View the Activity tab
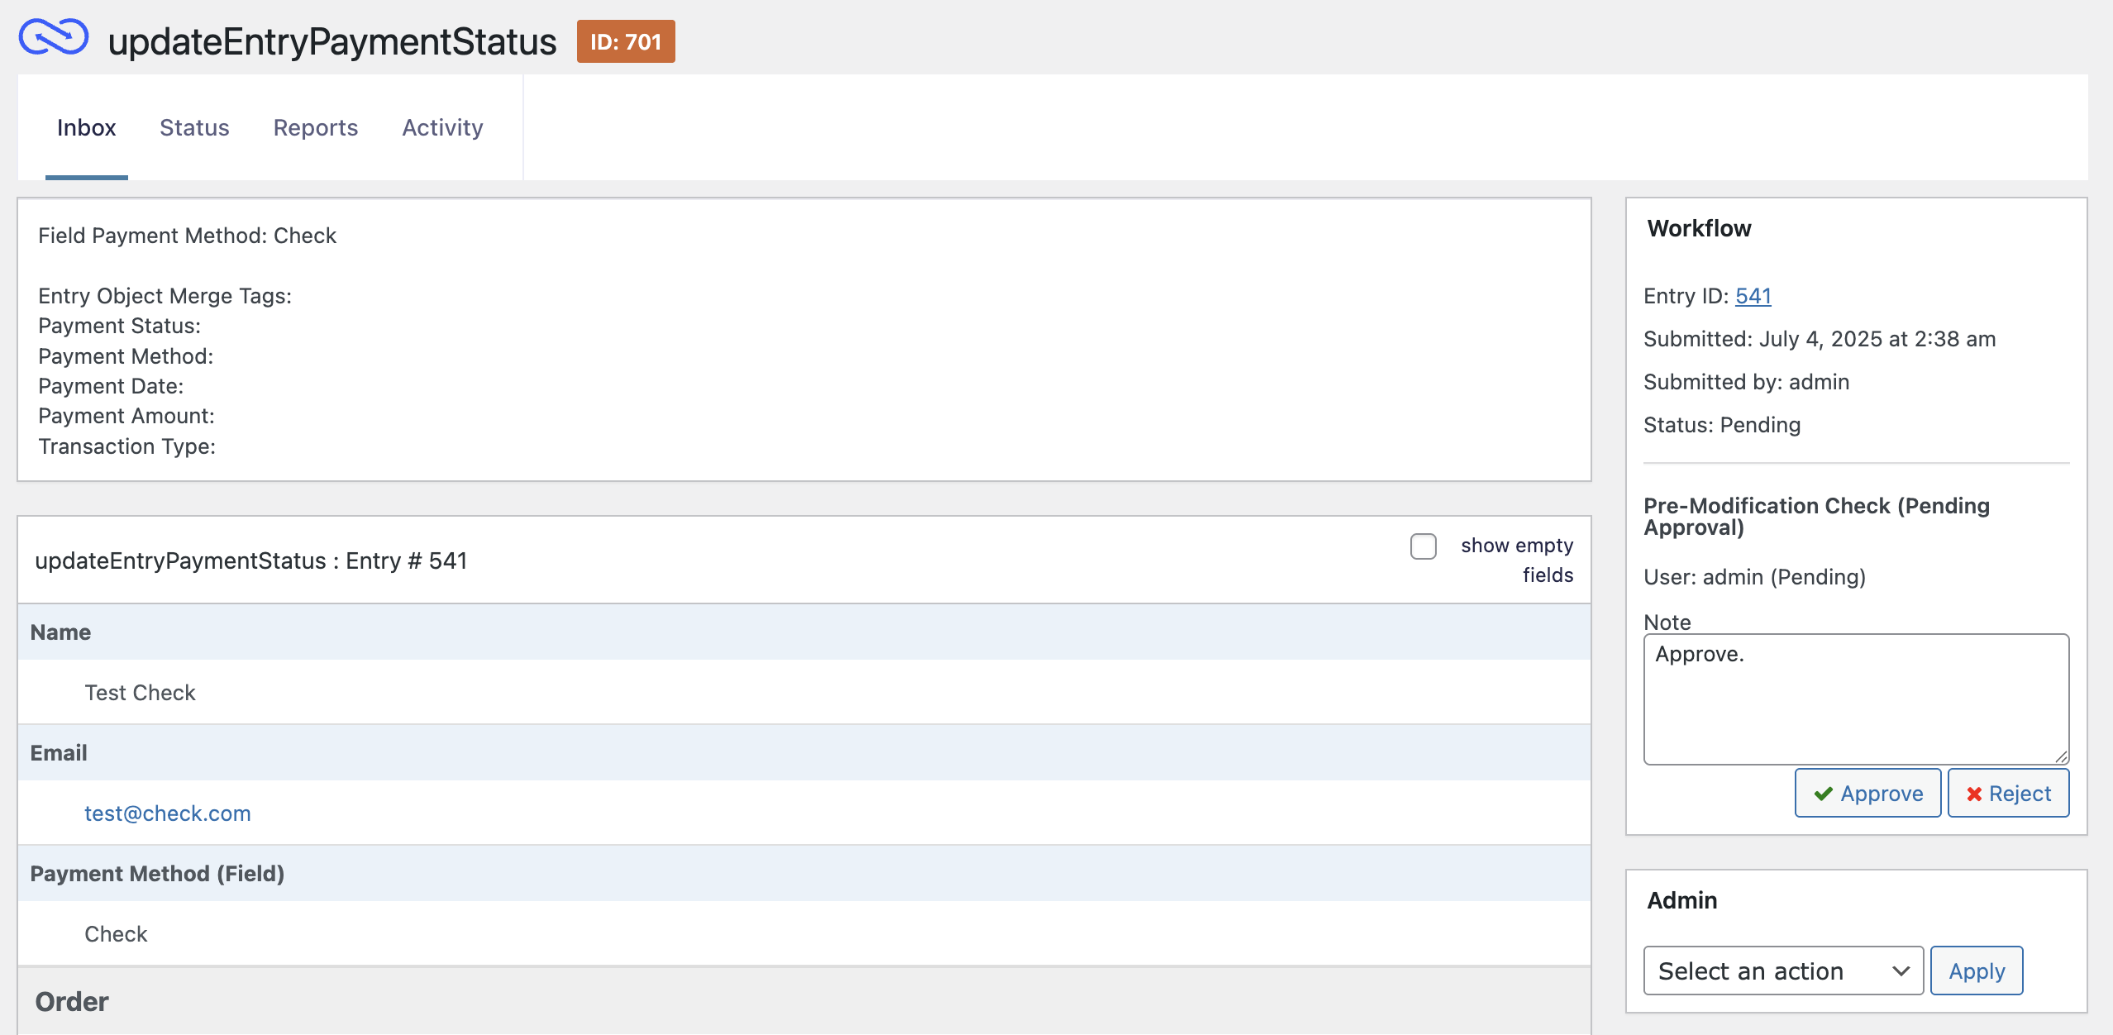 tap(442, 127)
